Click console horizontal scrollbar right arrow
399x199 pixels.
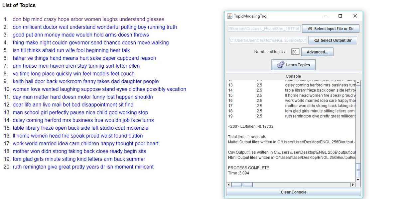click(353, 184)
